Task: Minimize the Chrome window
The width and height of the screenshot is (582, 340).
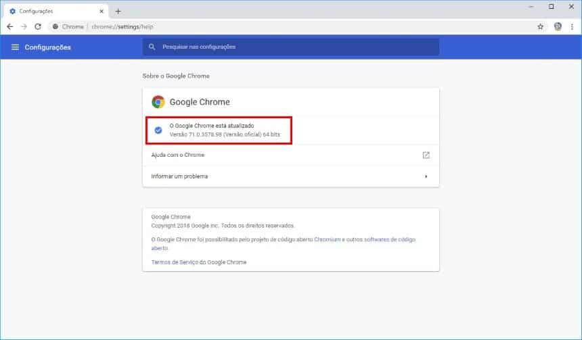Action: [531, 7]
